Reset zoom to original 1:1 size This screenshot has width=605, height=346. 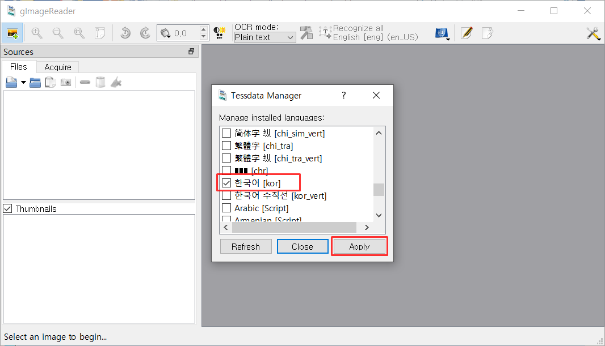point(79,33)
